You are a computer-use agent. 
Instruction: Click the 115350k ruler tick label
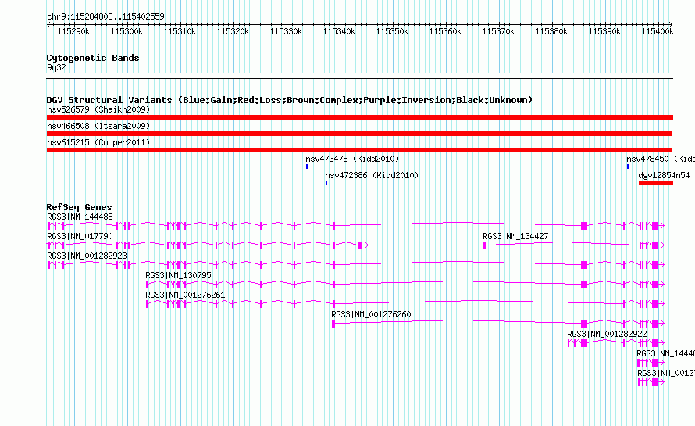point(392,31)
